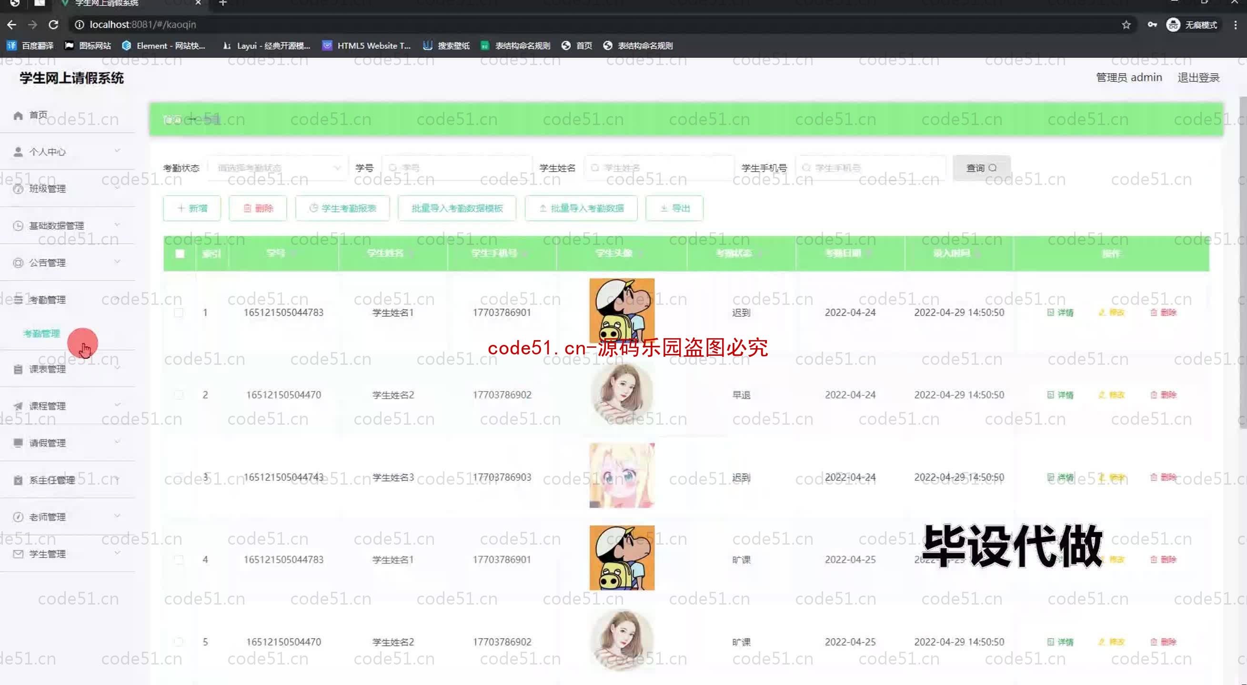Open the browser three-dot menu
The image size is (1247, 685).
1235,25
